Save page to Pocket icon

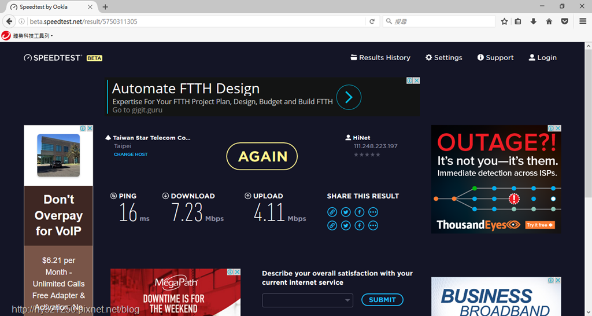coord(564,21)
